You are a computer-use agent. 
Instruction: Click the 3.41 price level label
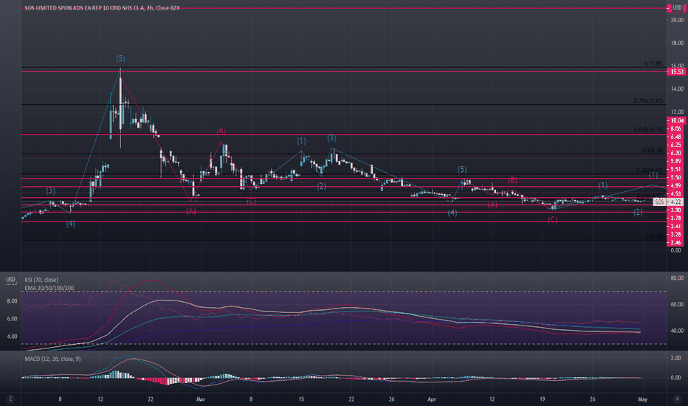pos(675,227)
